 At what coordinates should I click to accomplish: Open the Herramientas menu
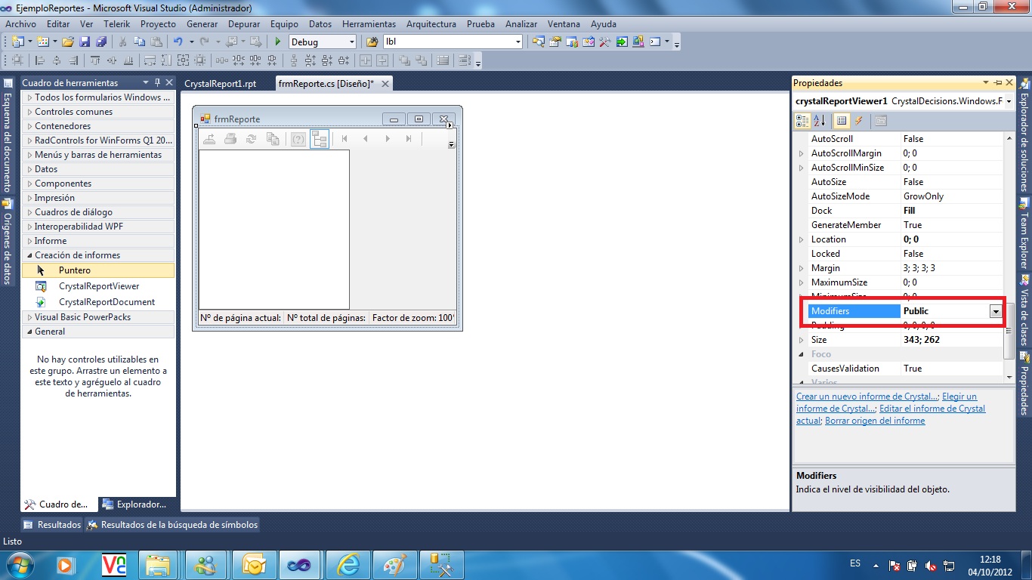point(369,24)
